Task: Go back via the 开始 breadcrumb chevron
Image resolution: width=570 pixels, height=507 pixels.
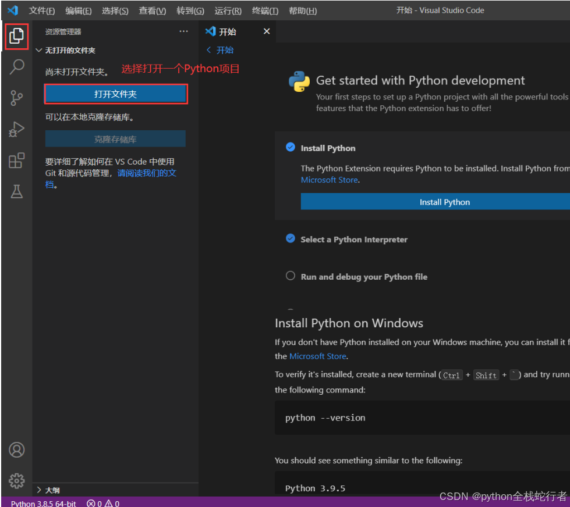Action: (208, 50)
